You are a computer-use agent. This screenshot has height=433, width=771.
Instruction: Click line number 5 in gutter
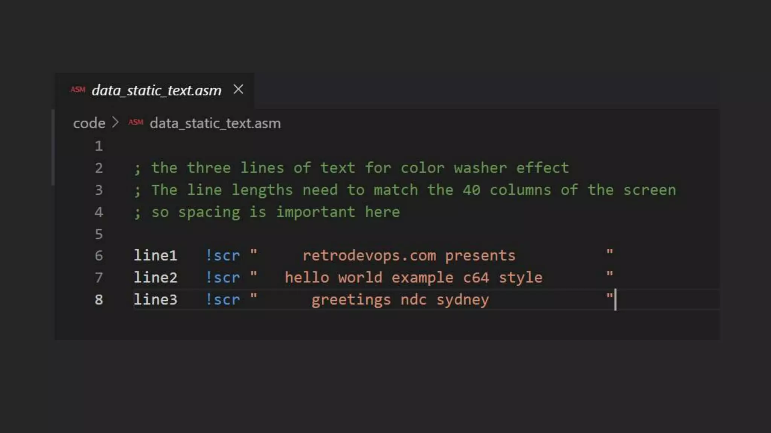click(x=99, y=234)
